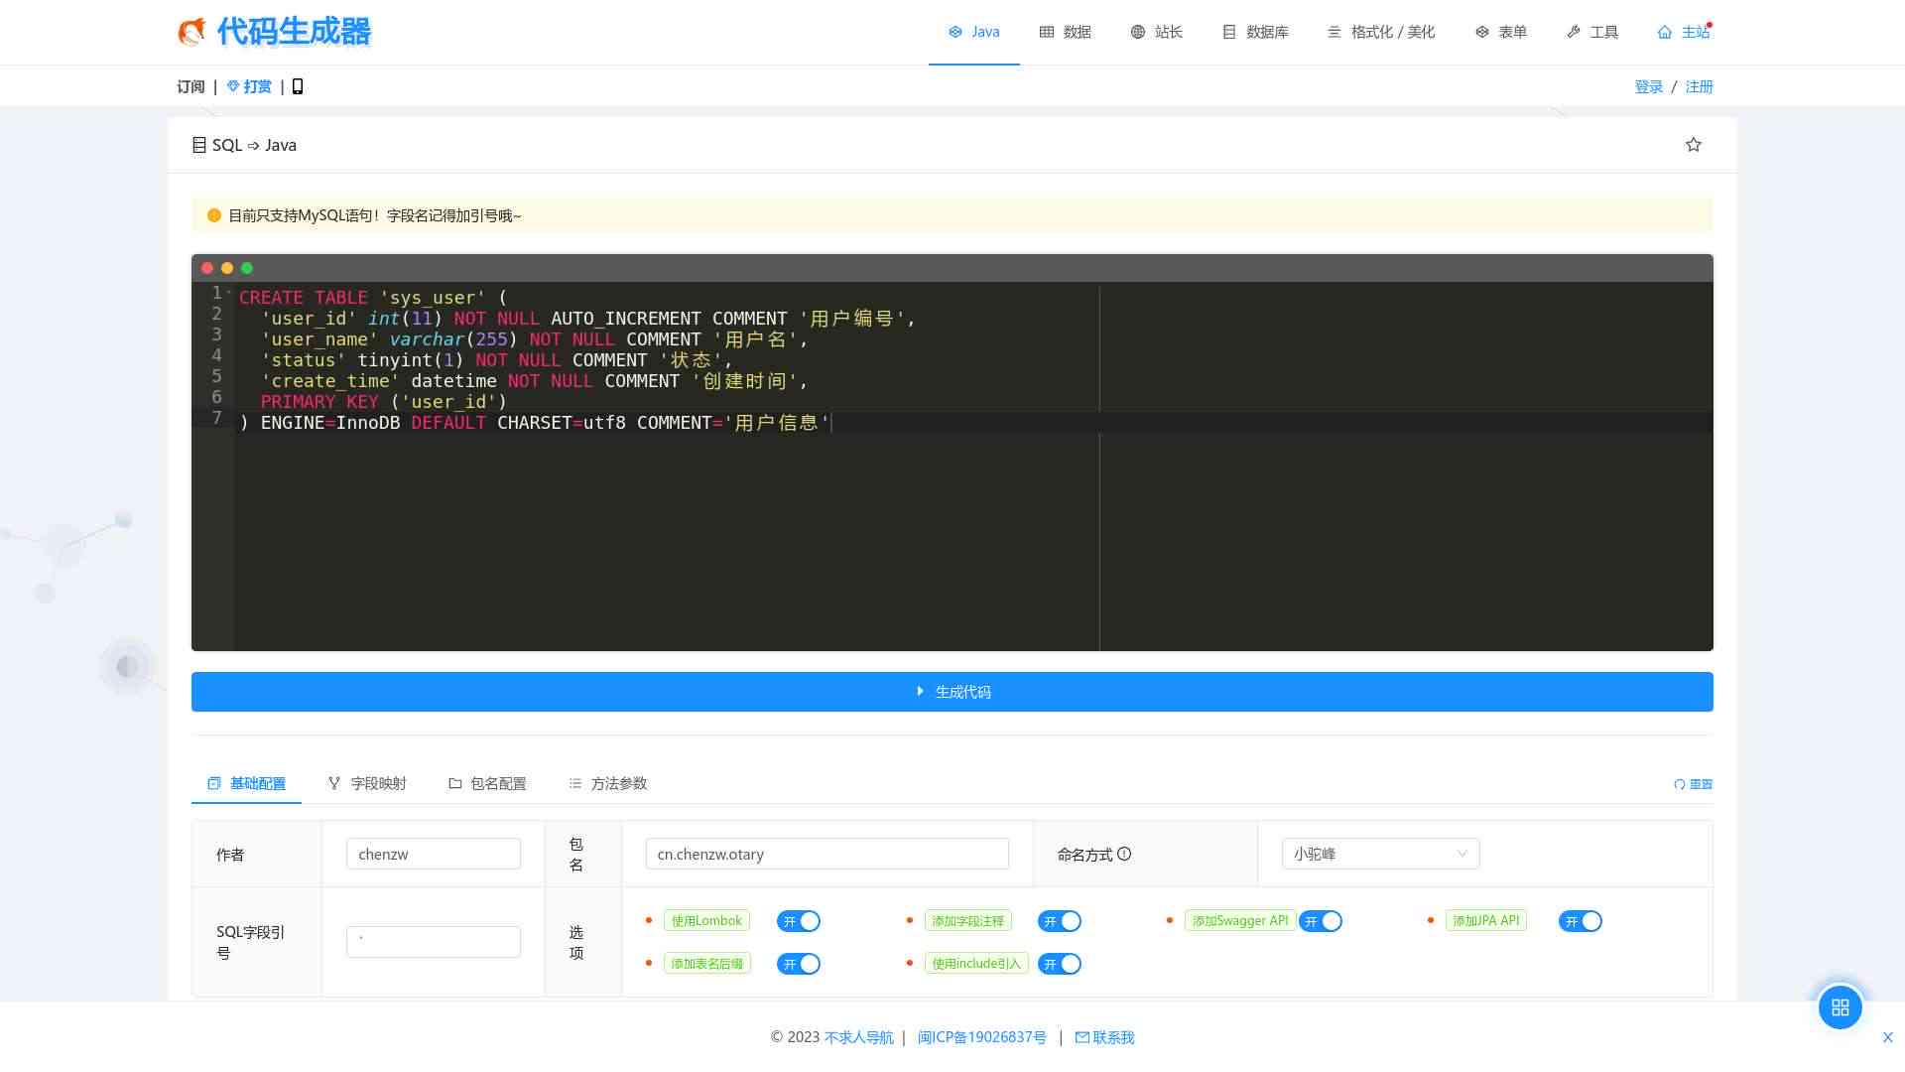
Task: Click the 不求人导航 footer link
Action: pyautogui.click(x=859, y=1037)
